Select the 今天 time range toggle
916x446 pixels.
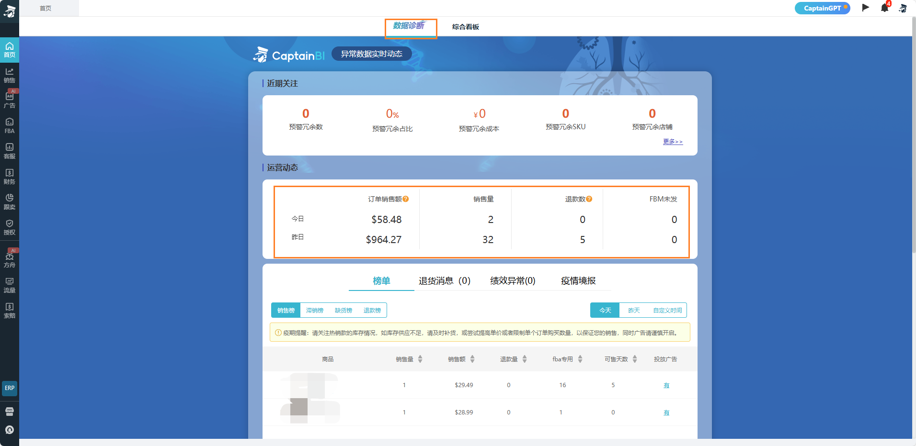click(x=605, y=310)
